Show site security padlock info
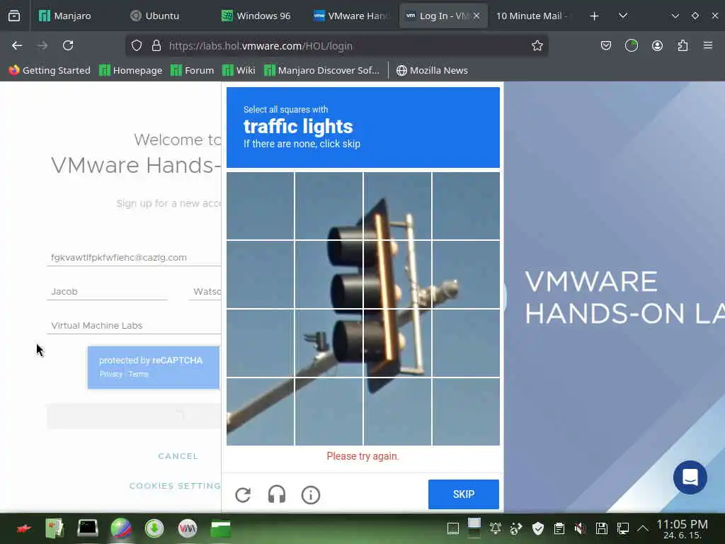725x544 pixels. click(156, 45)
